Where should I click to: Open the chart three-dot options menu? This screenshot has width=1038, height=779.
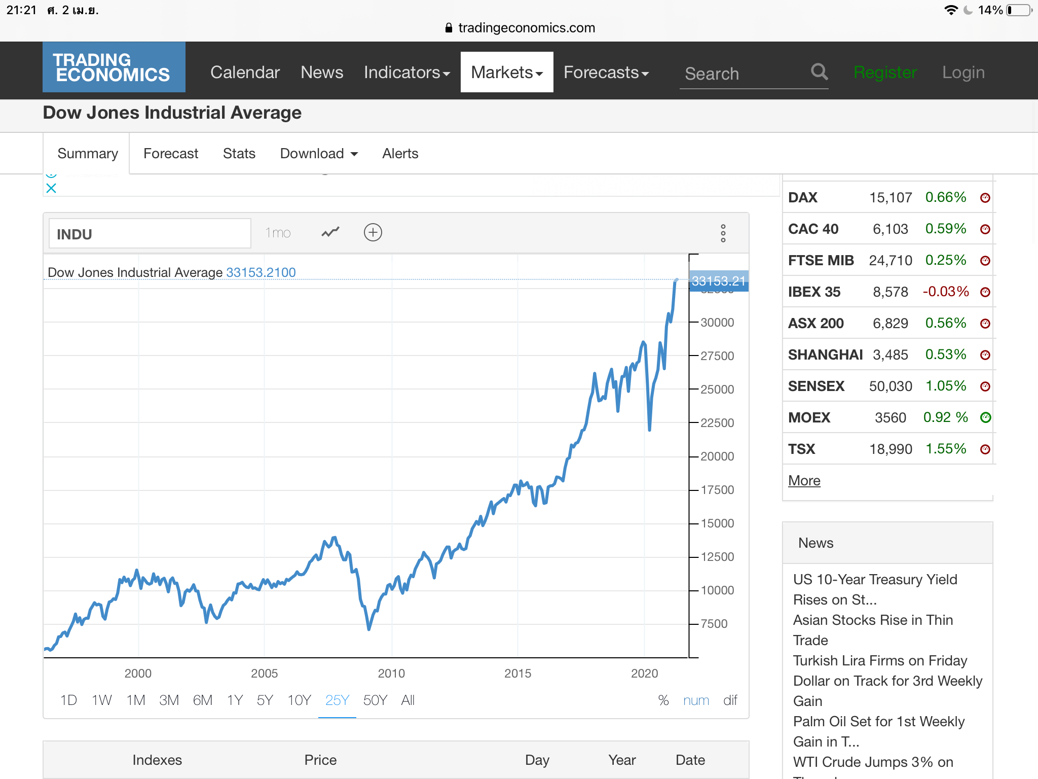723,233
